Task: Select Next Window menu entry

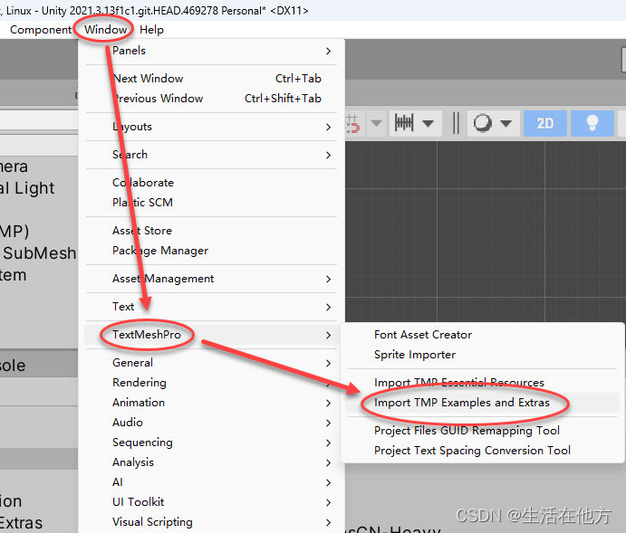Action: coord(212,79)
